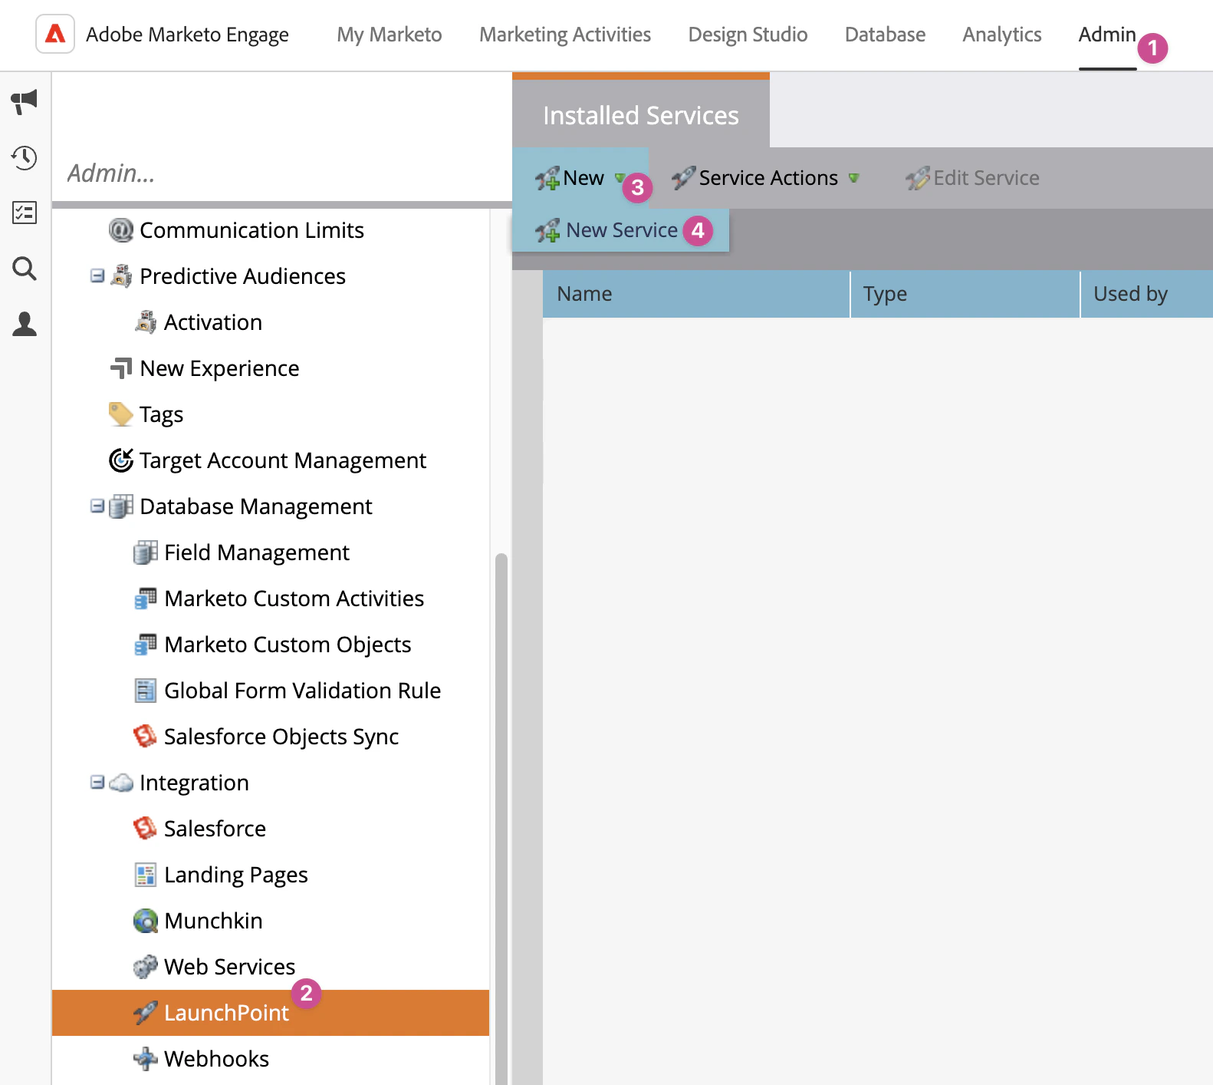This screenshot has height=1085, width=1213.
Task: Select Field Management label
Action: 257,552
